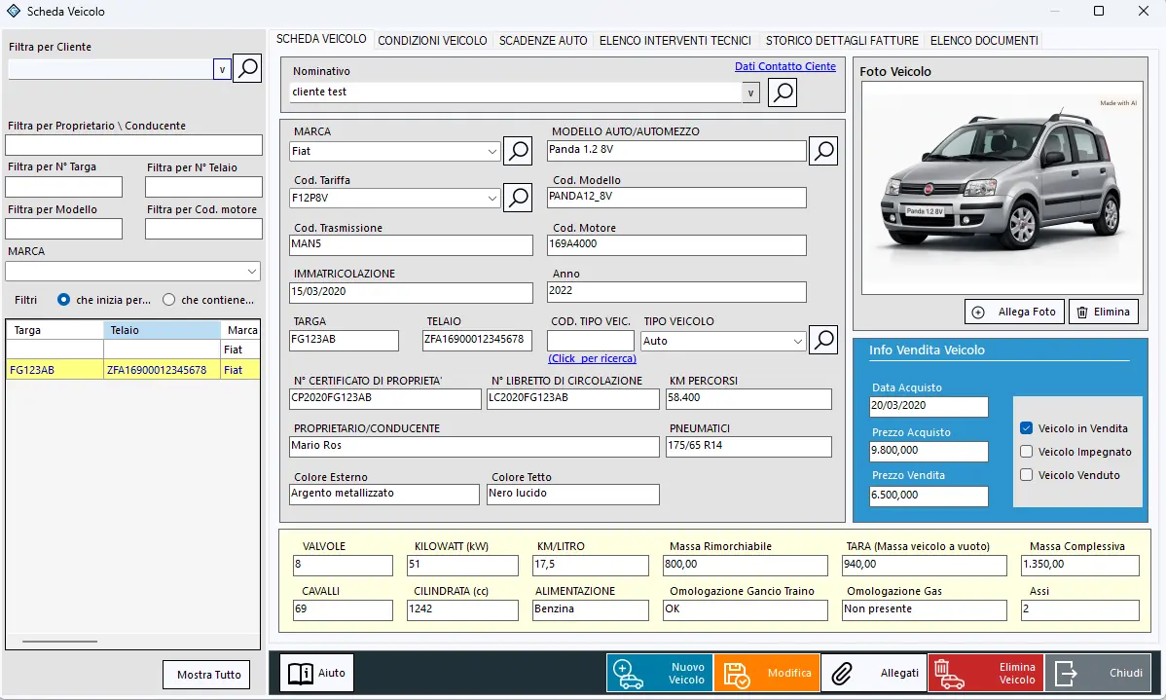The width and height of the screenshot is (1166, 700).
Task: Click Prezzo Acquisto field 9.800,000
Action: tap(929, 452)
